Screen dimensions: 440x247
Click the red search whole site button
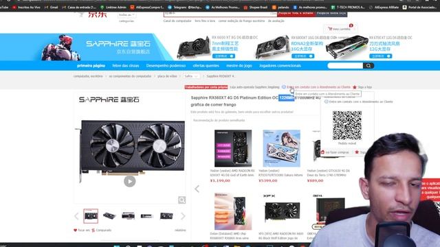(296, 14)
